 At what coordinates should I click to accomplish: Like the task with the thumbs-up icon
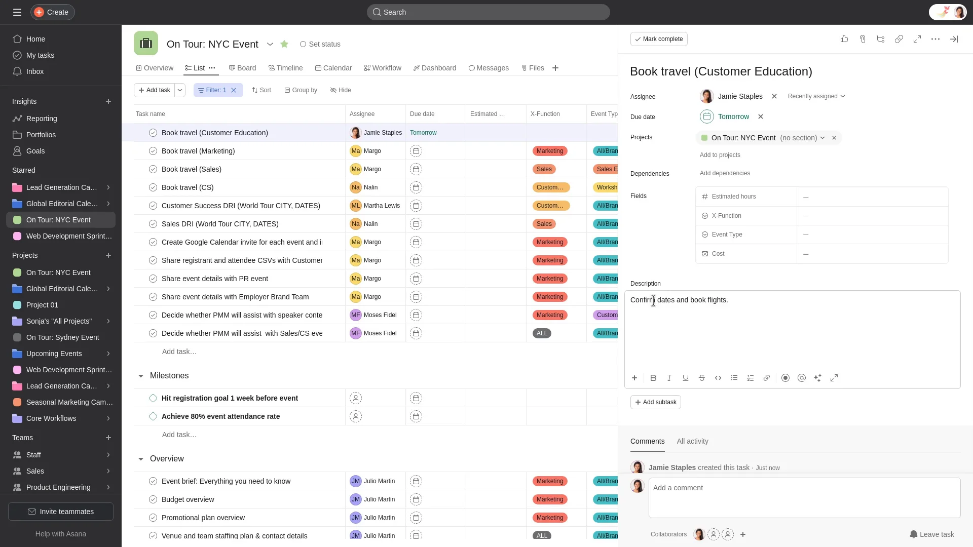click(844, 38)
